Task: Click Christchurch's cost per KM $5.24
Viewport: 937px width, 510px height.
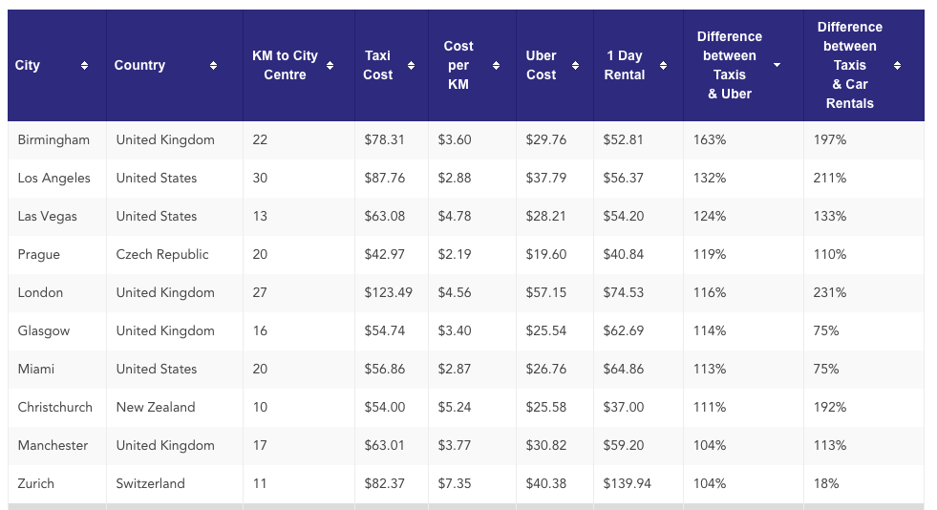Action: (454, 407)
